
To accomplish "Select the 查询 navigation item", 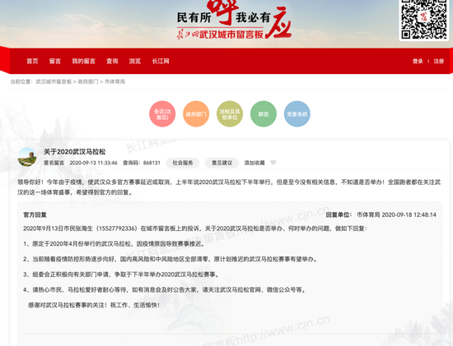I will coord(112,61).
